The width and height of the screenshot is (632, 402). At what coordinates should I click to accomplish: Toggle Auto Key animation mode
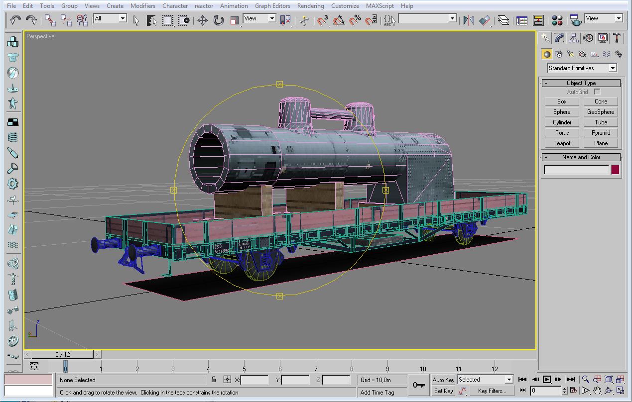point(443,380)
